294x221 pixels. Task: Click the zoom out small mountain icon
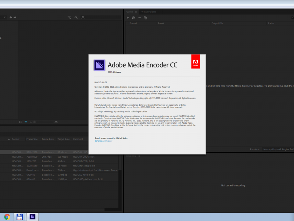point(31,122)
